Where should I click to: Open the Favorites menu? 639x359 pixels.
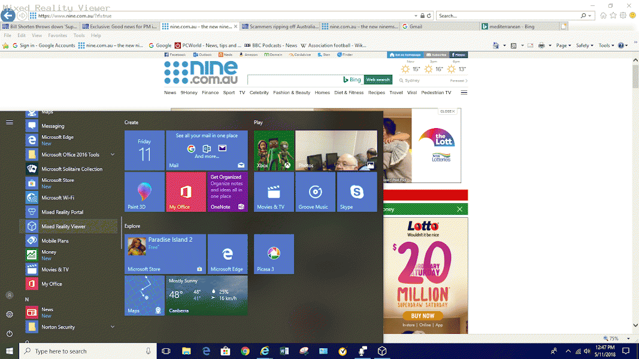point(57,35)
